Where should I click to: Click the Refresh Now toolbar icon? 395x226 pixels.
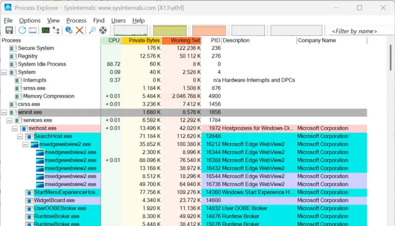point(22,30)
